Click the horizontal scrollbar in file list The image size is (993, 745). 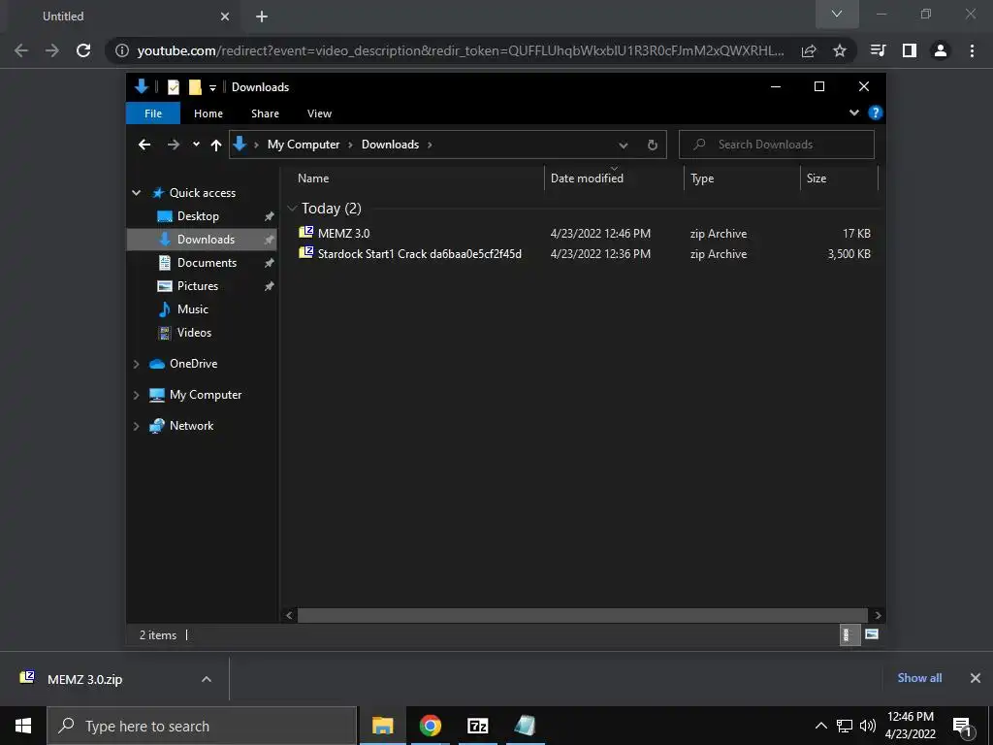582,615
